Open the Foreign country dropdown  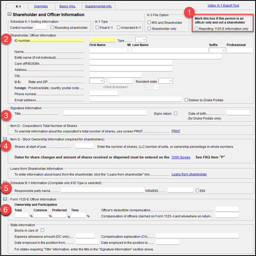tap(152, 87)
